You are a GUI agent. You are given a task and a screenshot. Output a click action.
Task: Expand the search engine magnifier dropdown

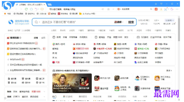(39, 22)
